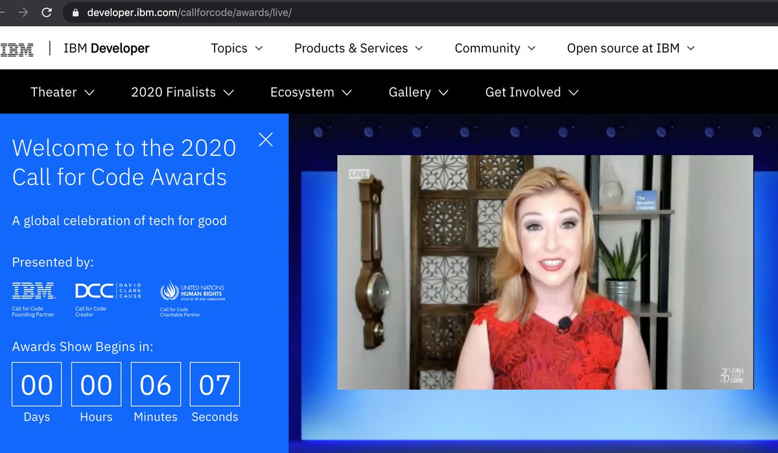Click the browser forward arrow
Screen dimensions: 778x453
[x=23, y=12]
